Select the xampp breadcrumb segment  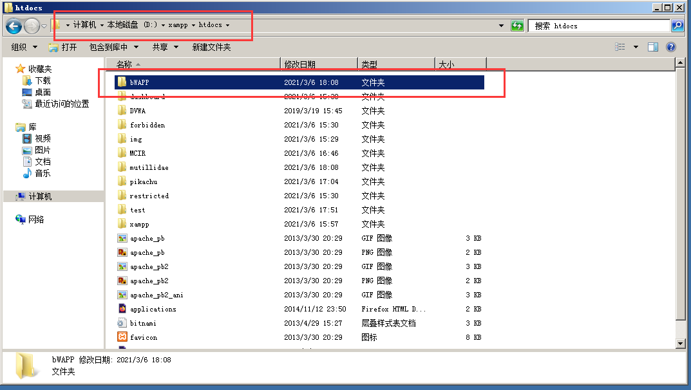pyautogui.click(x=178, y=25)
